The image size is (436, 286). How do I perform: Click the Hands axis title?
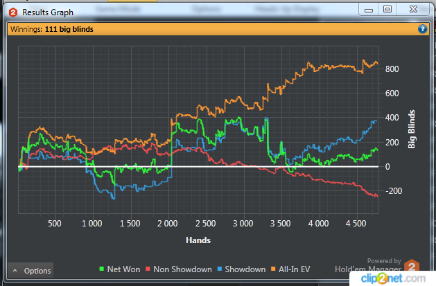coord(198,240)
